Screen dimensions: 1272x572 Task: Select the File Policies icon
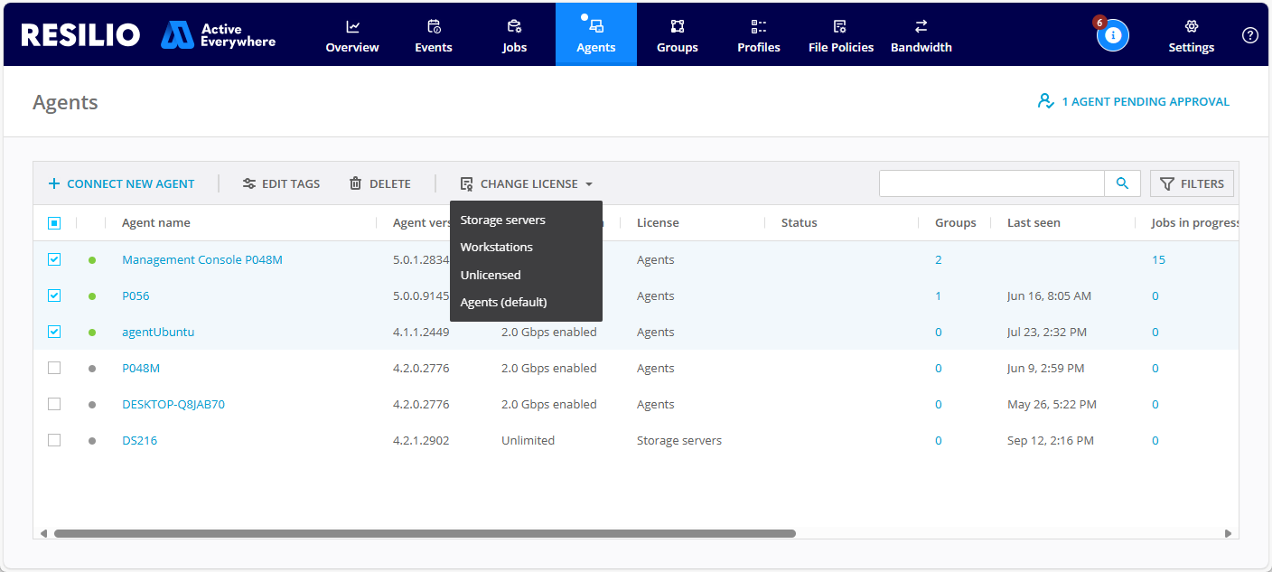(x=840, y=27)
